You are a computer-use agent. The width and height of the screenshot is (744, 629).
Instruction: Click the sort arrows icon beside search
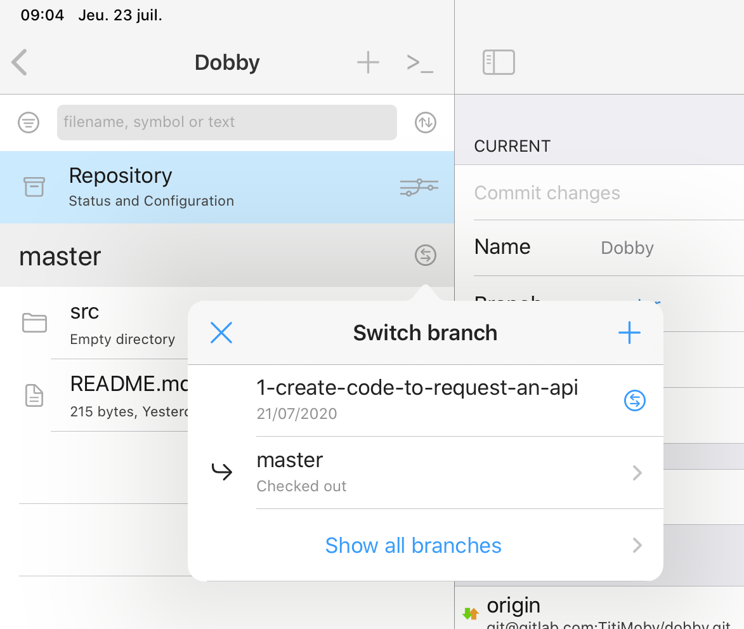click(426, 122)
